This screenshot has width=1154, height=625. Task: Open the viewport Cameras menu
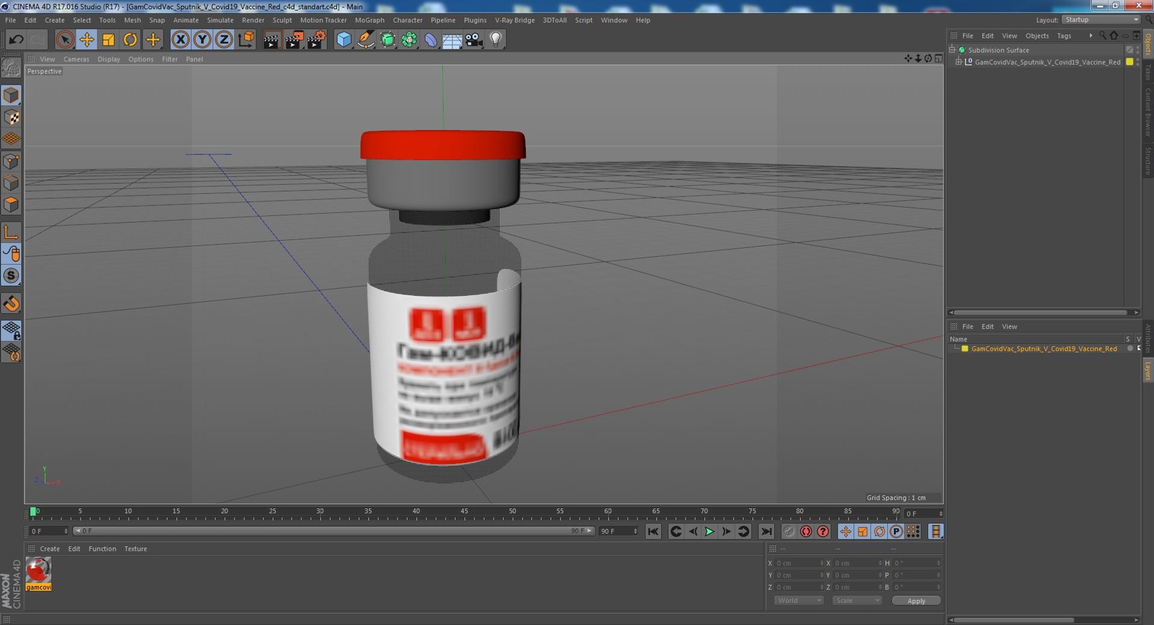click(76, 59)
